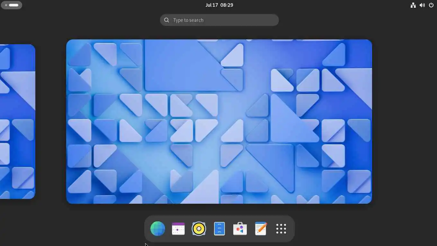Switch to the partially visible left workspace
This screenshot has height=246, width=437.
click(17, 121)
